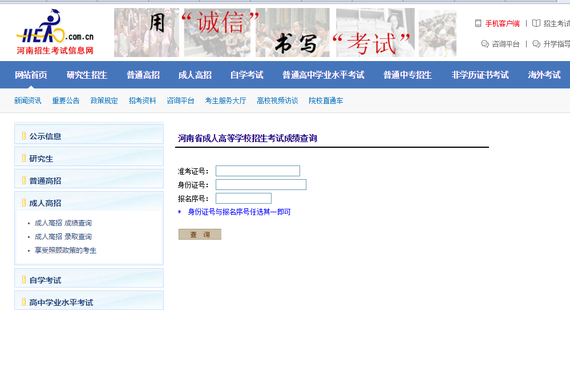Open 研究生招生 navigation item
The image size is (570, 392).
click(87, 75)
